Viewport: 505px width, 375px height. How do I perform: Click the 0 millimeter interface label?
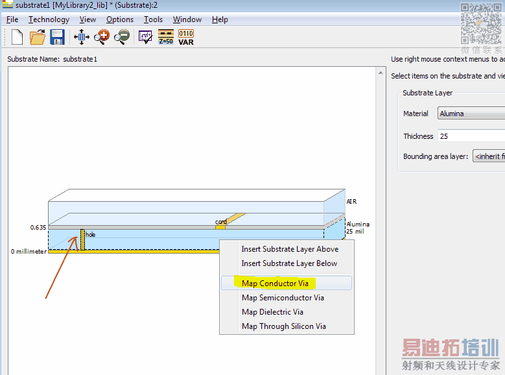(x=29, y=252)
